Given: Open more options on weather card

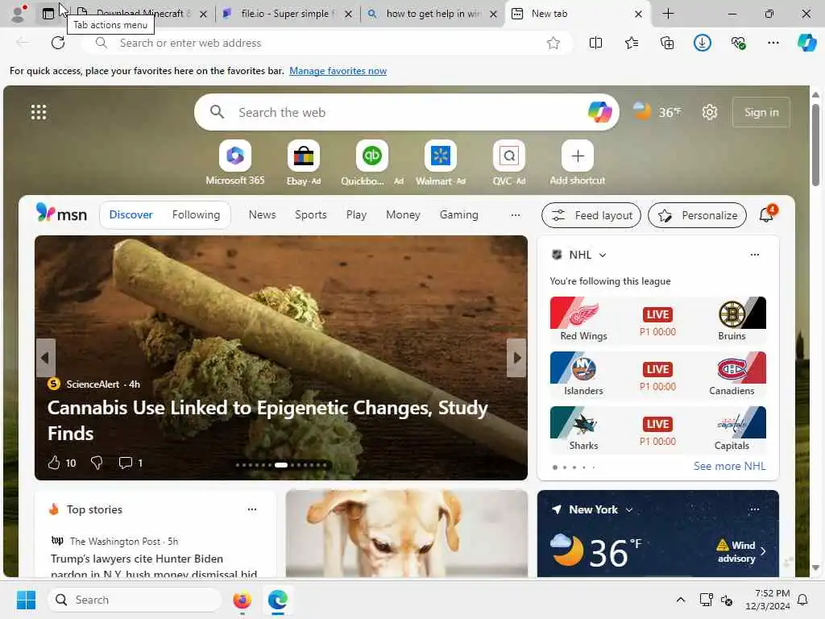Looking at the screenshot, I should pos(754,509).
